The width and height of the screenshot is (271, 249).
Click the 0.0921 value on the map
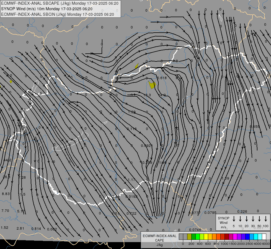pyautogui.click(x=147, y=146)
